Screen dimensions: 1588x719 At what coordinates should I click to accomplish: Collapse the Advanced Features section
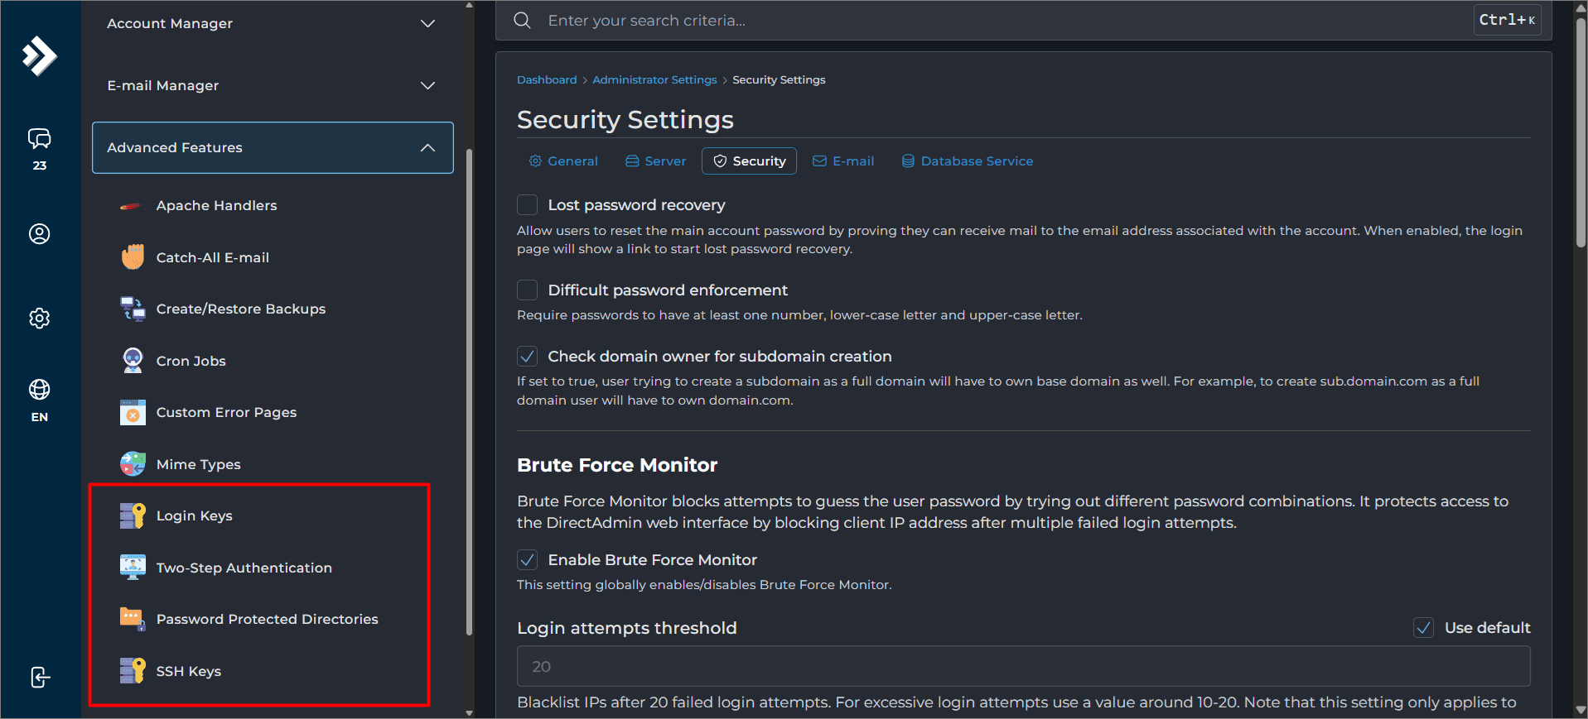click(x=273, y=147)
